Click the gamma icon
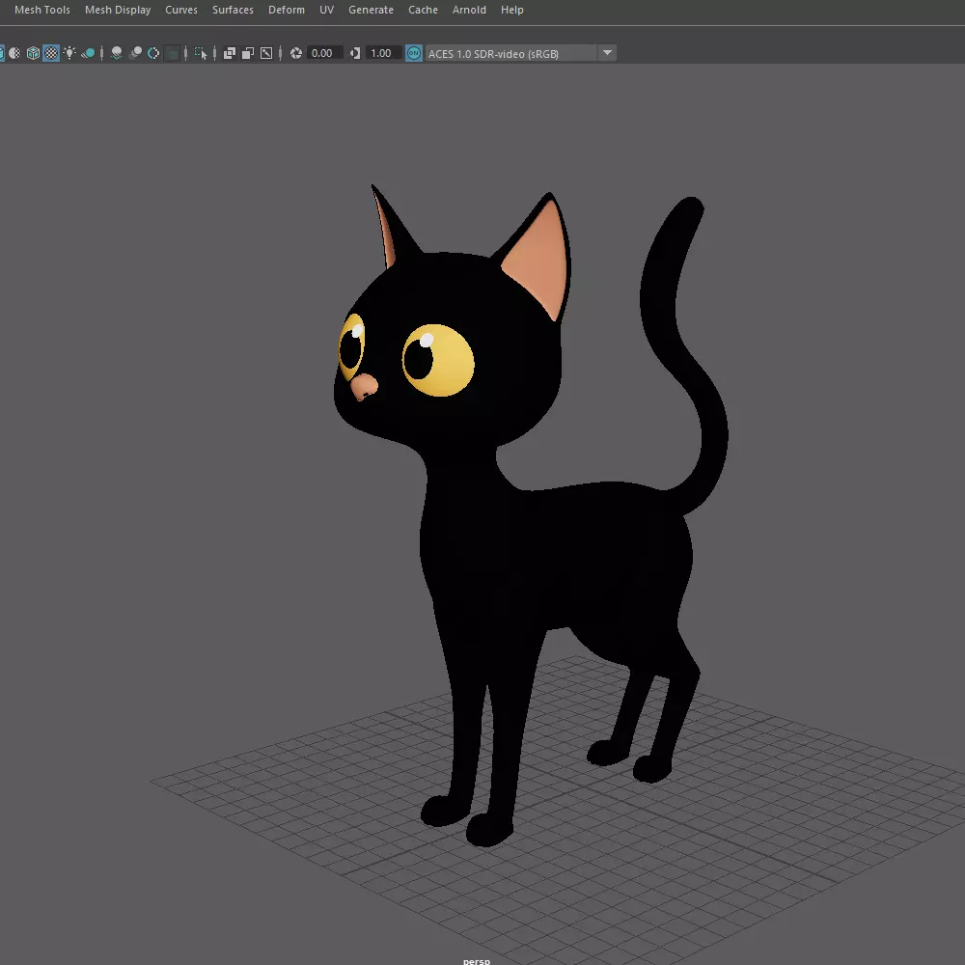965x965 pixels. pyautogui.click(x=355, y=53)
